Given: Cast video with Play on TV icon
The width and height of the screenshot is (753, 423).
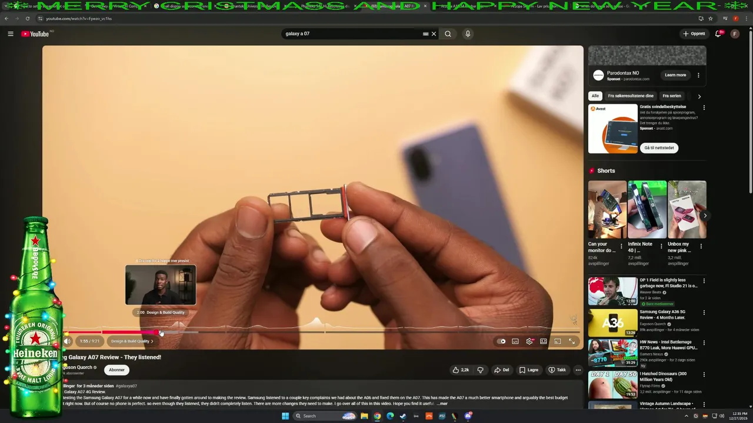Looking at the screenshot, I should pos(557,341).
